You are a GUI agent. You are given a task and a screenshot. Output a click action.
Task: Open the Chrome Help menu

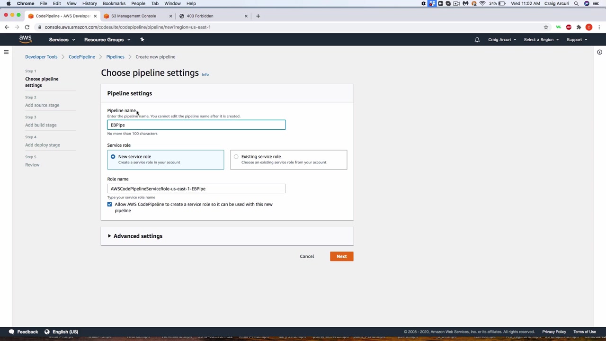(x=191, y=3)
